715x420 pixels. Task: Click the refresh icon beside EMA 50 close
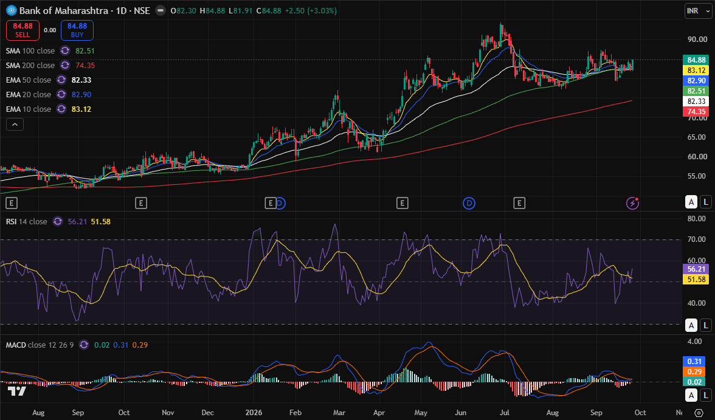tap(61, 80)
